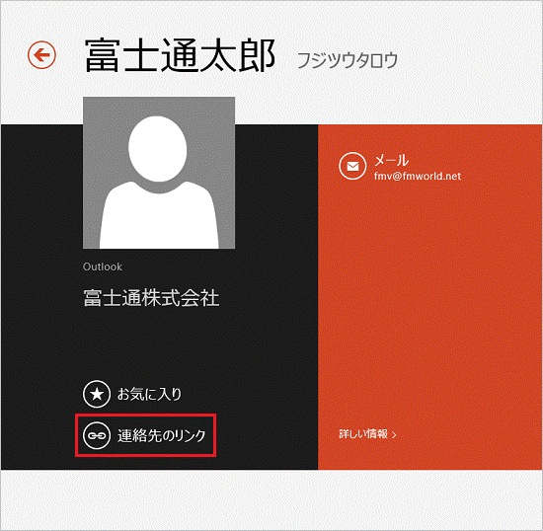Screen dimensions: 543x531
Task: Click the Outlook account label
Action: 103,266
